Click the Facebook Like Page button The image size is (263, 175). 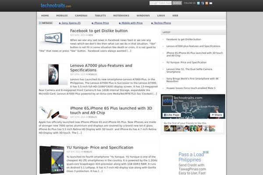click(171, 115)
